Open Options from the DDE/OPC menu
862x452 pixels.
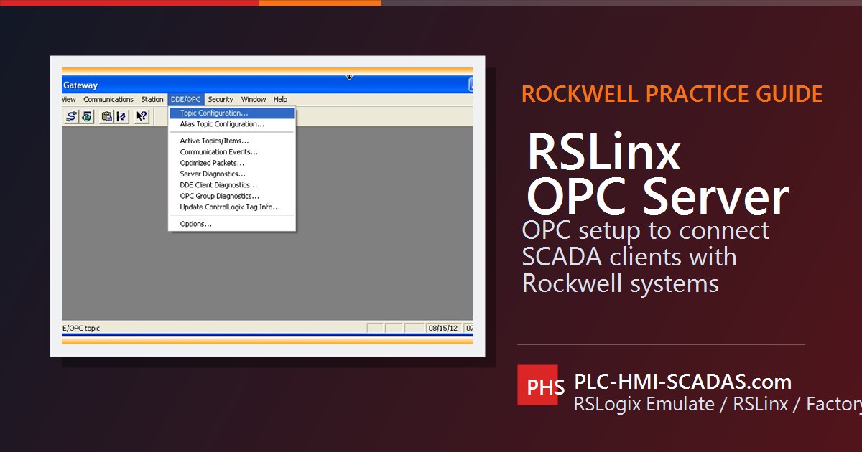[232, 224]
